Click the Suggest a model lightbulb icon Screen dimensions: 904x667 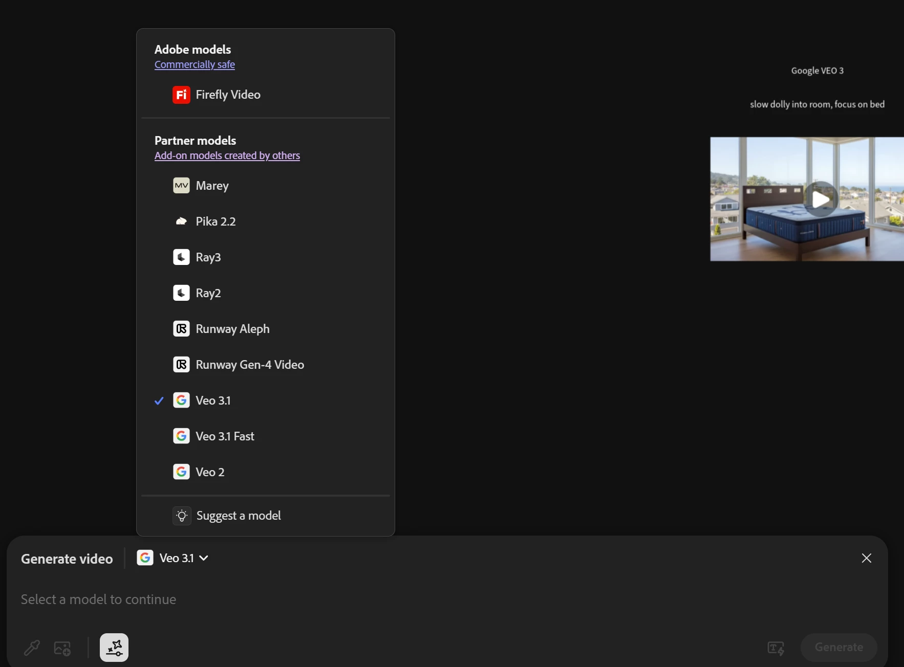tap(182, 516)
